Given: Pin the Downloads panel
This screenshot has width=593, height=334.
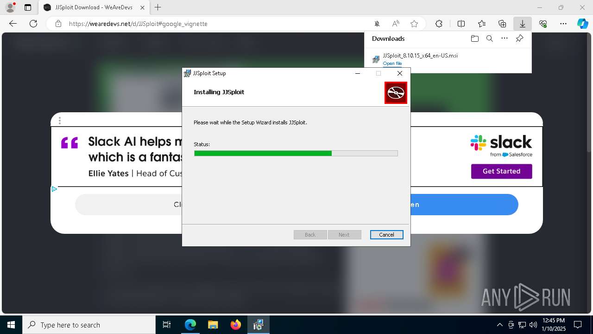Looking at the screenshot, I should 519,39.
